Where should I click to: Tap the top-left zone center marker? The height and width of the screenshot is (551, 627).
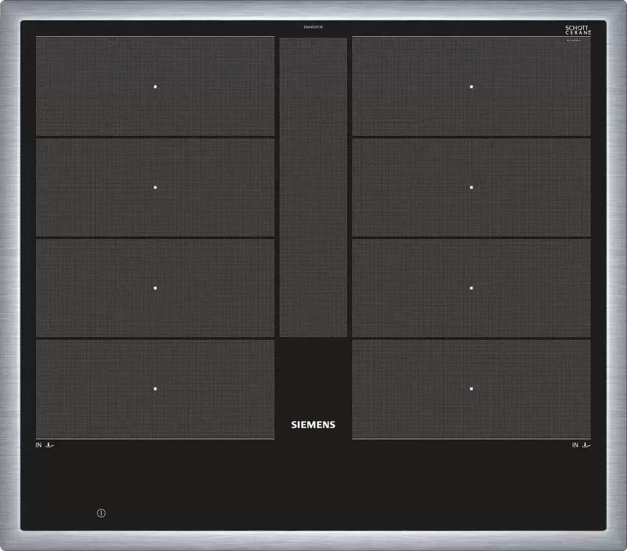(155, 86)
